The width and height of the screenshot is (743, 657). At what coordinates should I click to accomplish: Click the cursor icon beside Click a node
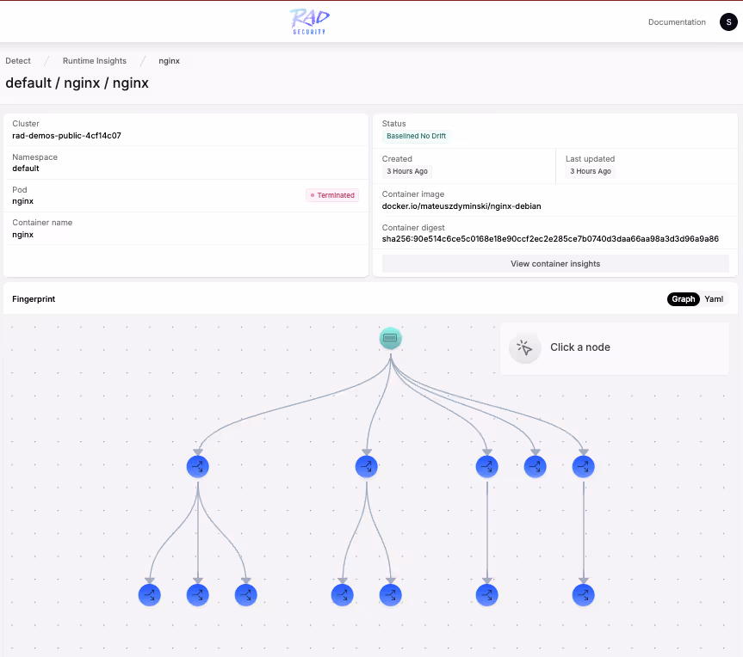pos(524,348)
